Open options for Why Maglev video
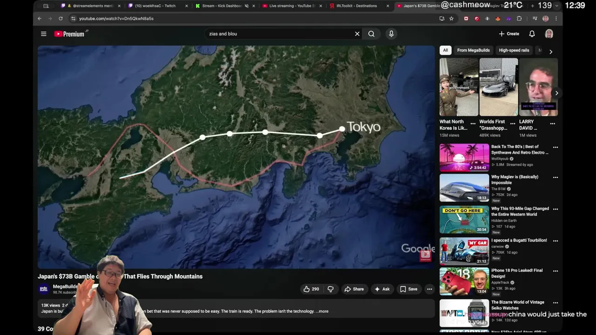The width and height of the screenshot is (596, 335). [x=555, y=177]
